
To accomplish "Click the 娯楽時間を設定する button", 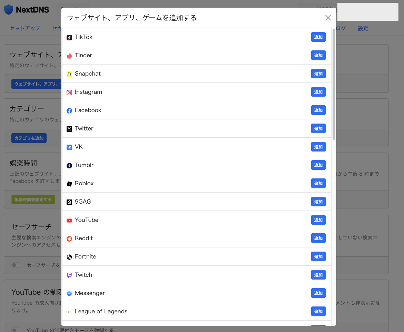I will pos(33,199).
